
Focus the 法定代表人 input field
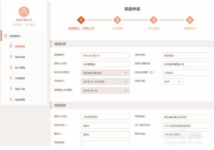[x=105, y=126]
